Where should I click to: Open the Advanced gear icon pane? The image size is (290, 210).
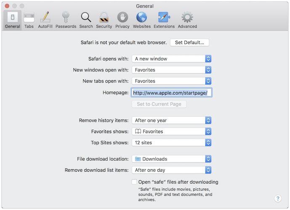click(x=187, y=20)
